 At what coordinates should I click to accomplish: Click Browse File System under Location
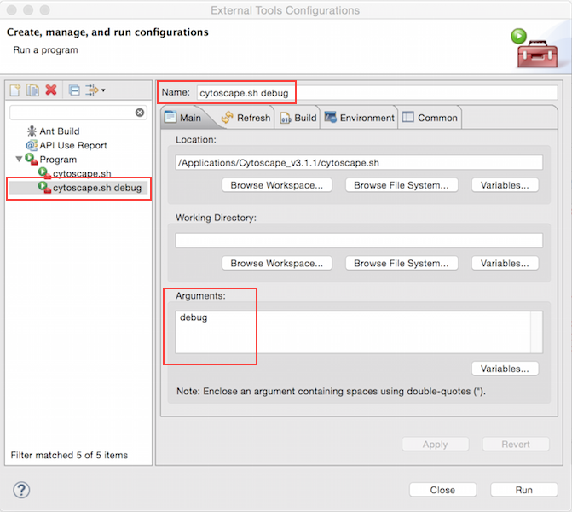click(x=402, y=185)
